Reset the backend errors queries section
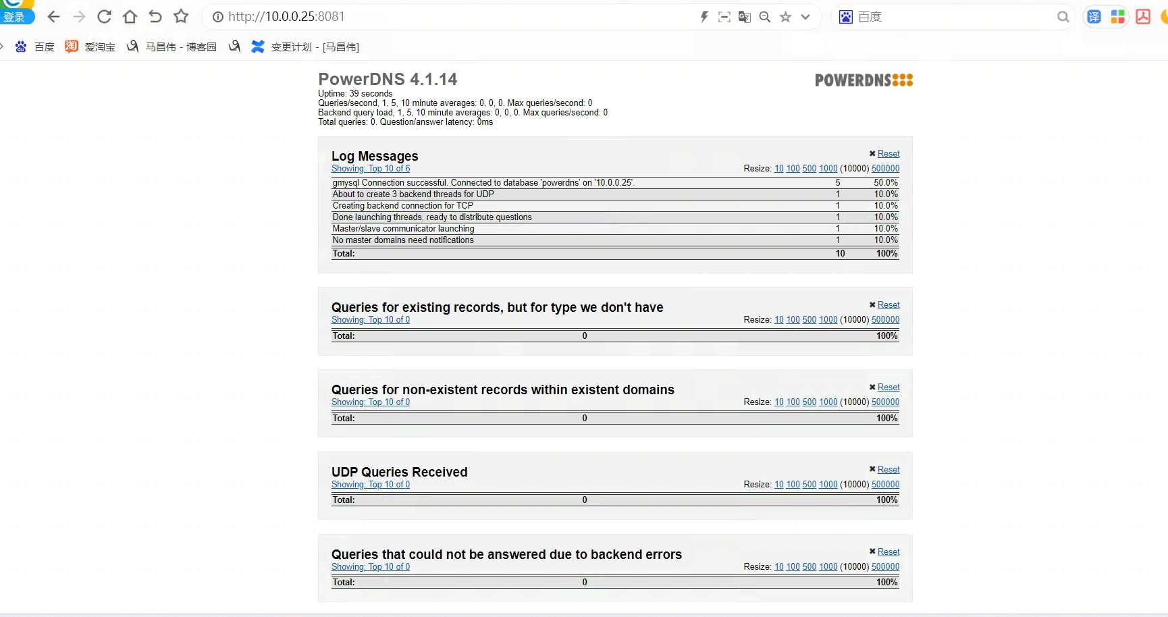 (x=888, y=552)
